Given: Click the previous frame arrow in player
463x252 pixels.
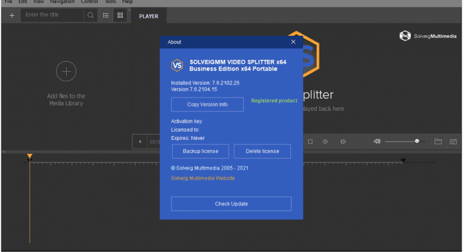Looking at the screenshot, I should pyautogui.click(x=140, y=142).
